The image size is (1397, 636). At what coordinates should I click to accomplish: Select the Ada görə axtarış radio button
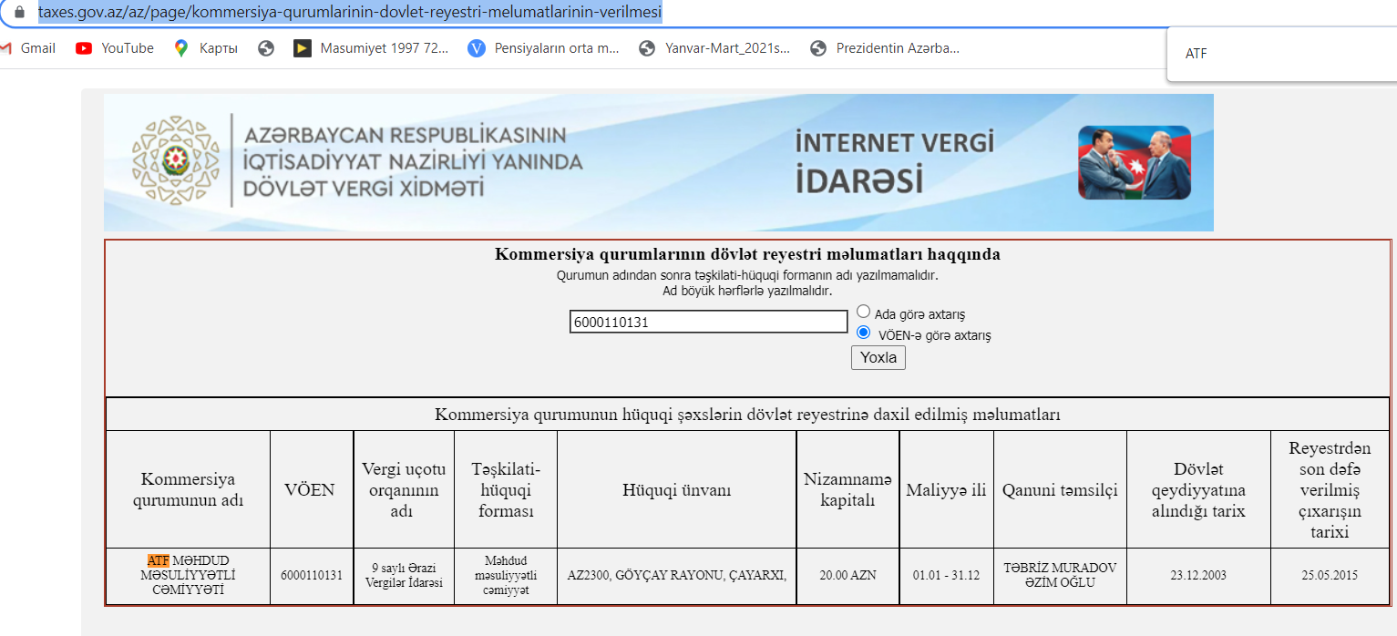point(863,312)
